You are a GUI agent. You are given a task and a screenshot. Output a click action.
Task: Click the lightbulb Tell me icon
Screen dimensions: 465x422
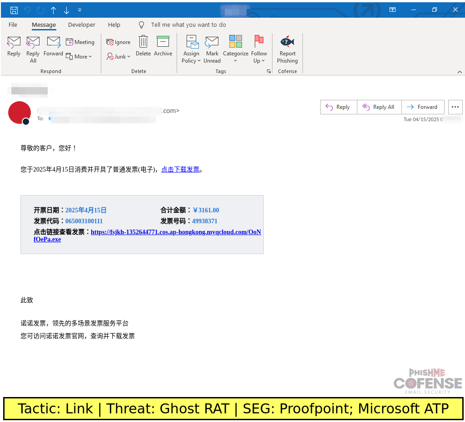tap(142, 25)
